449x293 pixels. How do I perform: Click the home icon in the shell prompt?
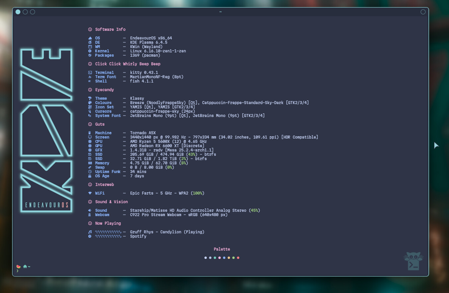(x=25, y=266)
